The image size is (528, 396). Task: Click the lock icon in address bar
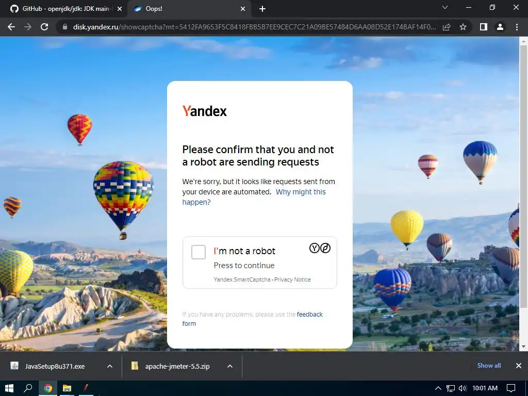coord(65,27)
